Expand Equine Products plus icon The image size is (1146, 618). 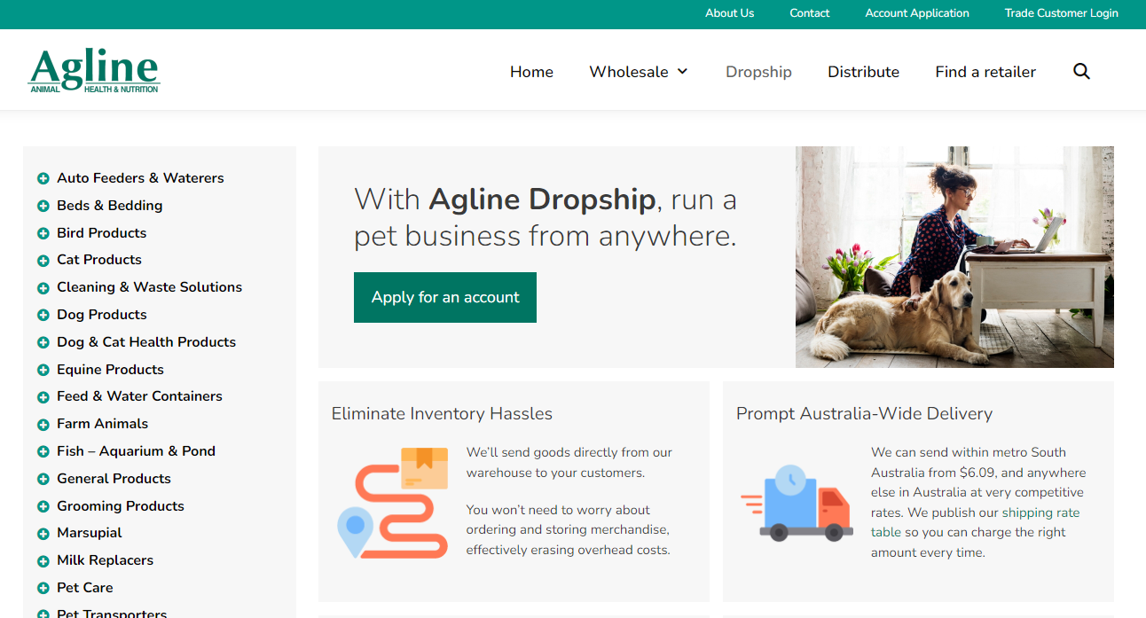pos(43,371)
